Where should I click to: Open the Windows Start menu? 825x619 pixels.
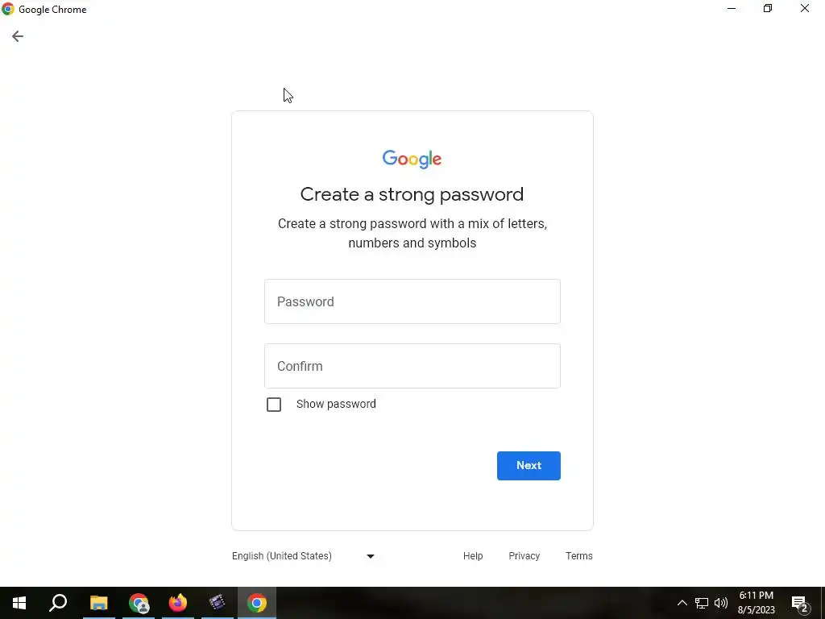[19, 603]
